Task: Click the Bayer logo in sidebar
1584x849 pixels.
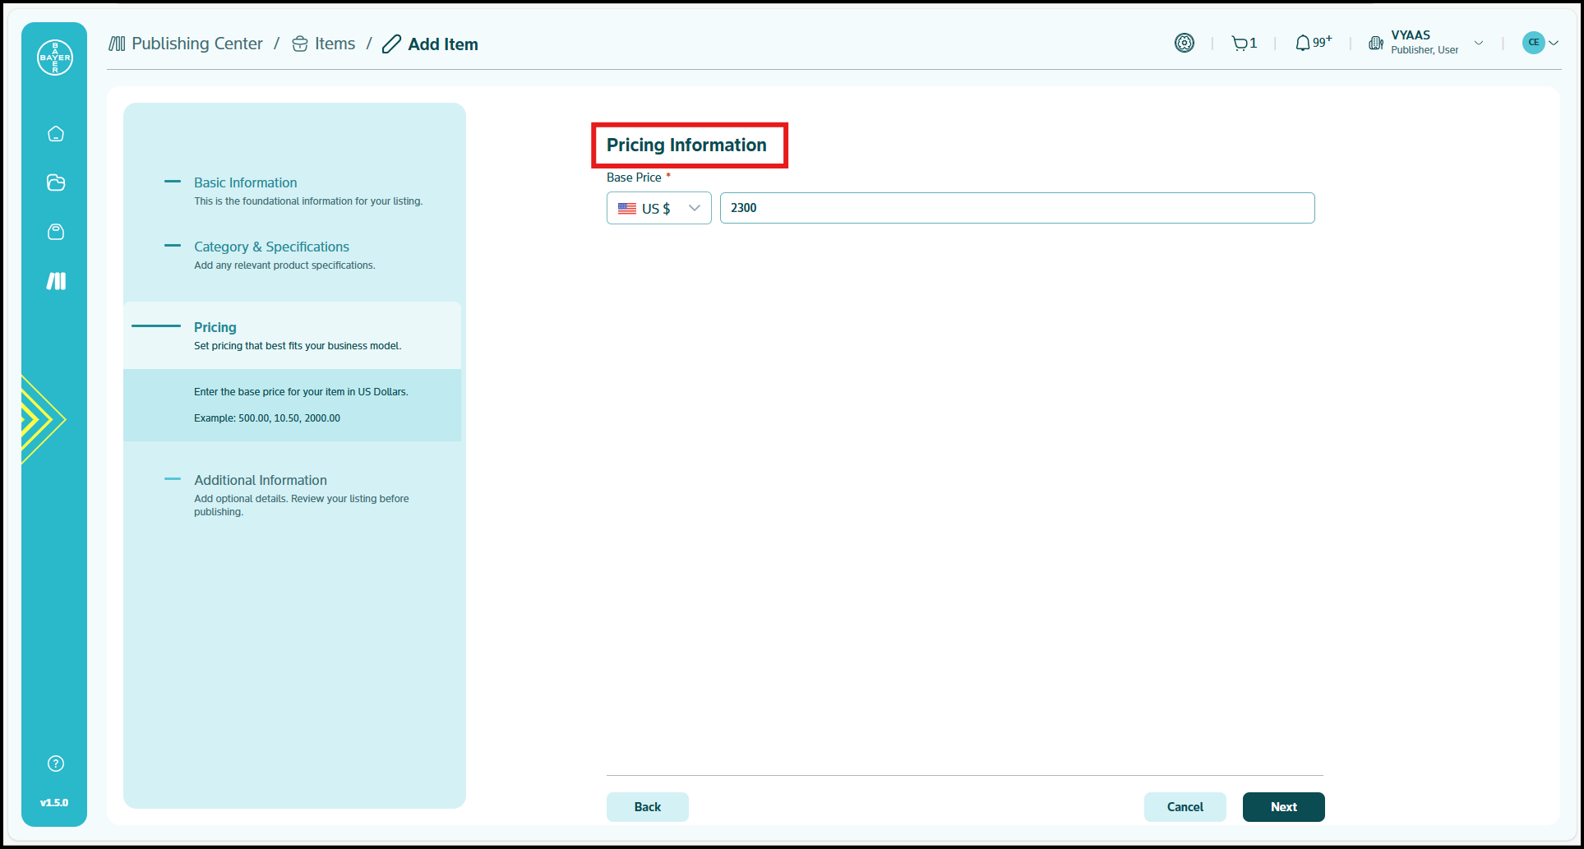Action: (x=55, y=58)
